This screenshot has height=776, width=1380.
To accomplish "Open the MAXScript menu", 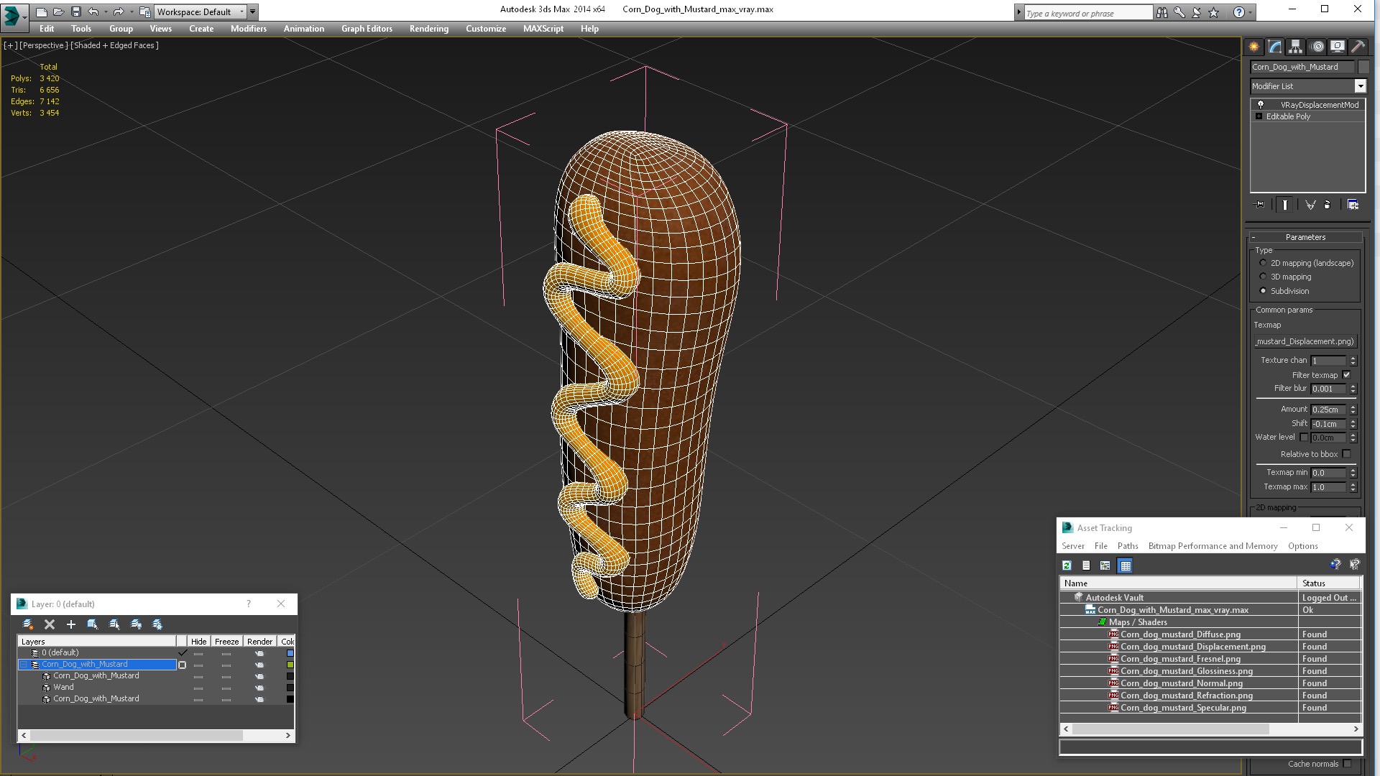I will (543, 29).
